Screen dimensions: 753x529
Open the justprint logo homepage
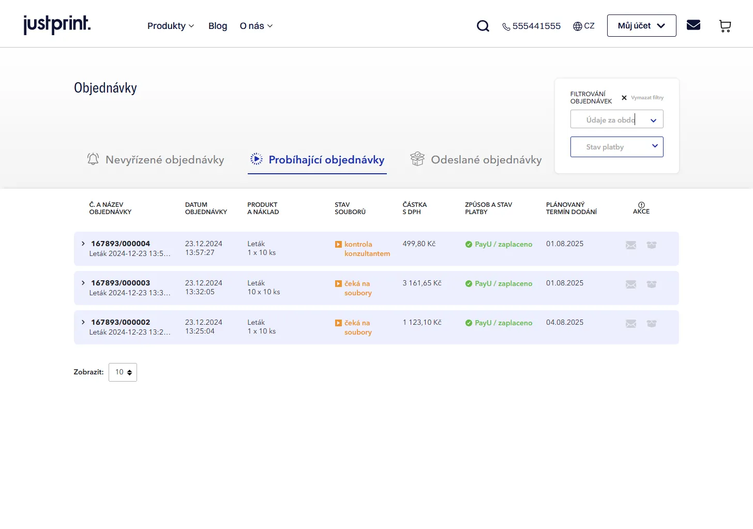pos(57,25)
